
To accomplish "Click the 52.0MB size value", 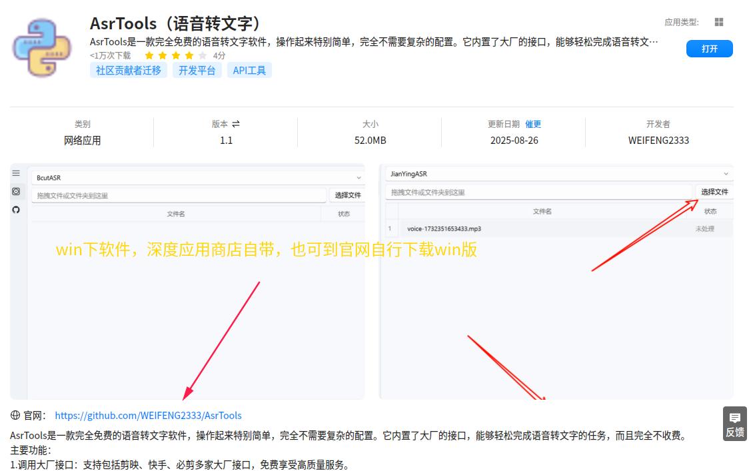I will click(371, 141).
